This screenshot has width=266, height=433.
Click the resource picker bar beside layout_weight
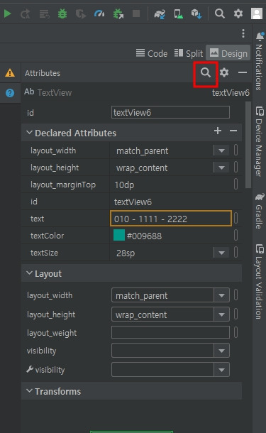pos(236,332)
